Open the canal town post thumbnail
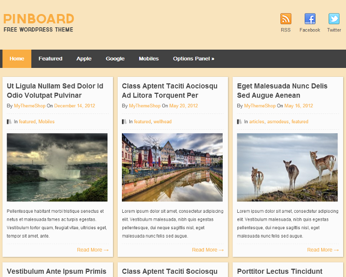This screenshot has width=346, height=277. pos(172,167)
